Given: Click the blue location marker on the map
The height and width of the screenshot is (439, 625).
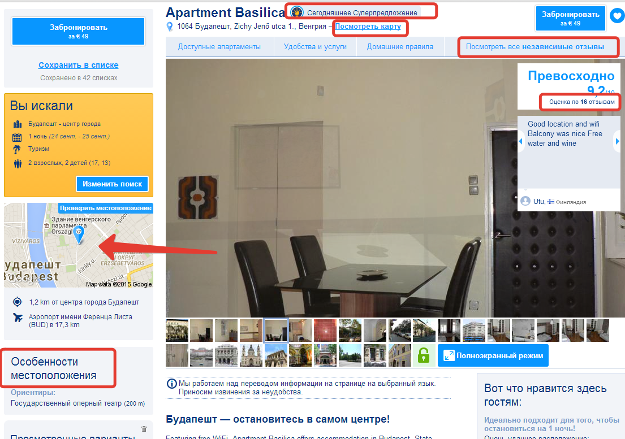Looking at the screenshot, I should (79, 234).
